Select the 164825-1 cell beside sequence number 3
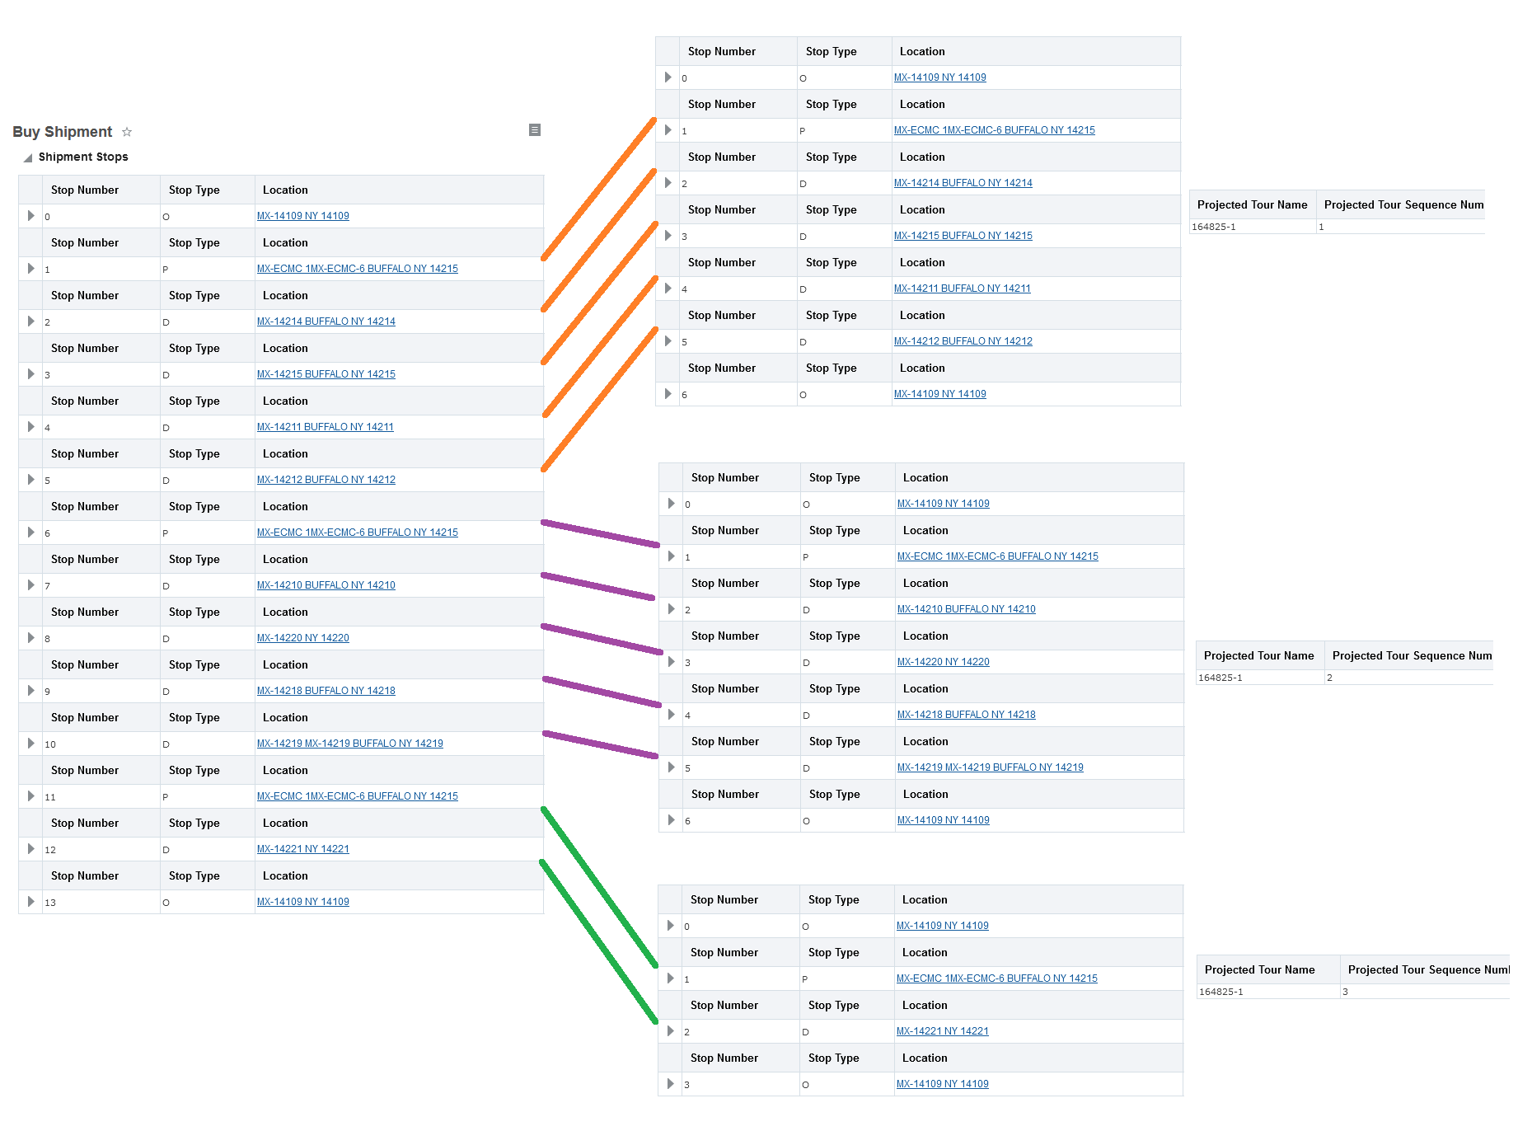The image size is (1518, 1131). click(1267, 992)
